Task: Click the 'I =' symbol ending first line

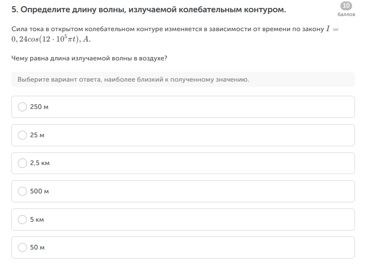Action: coord(332,29)
